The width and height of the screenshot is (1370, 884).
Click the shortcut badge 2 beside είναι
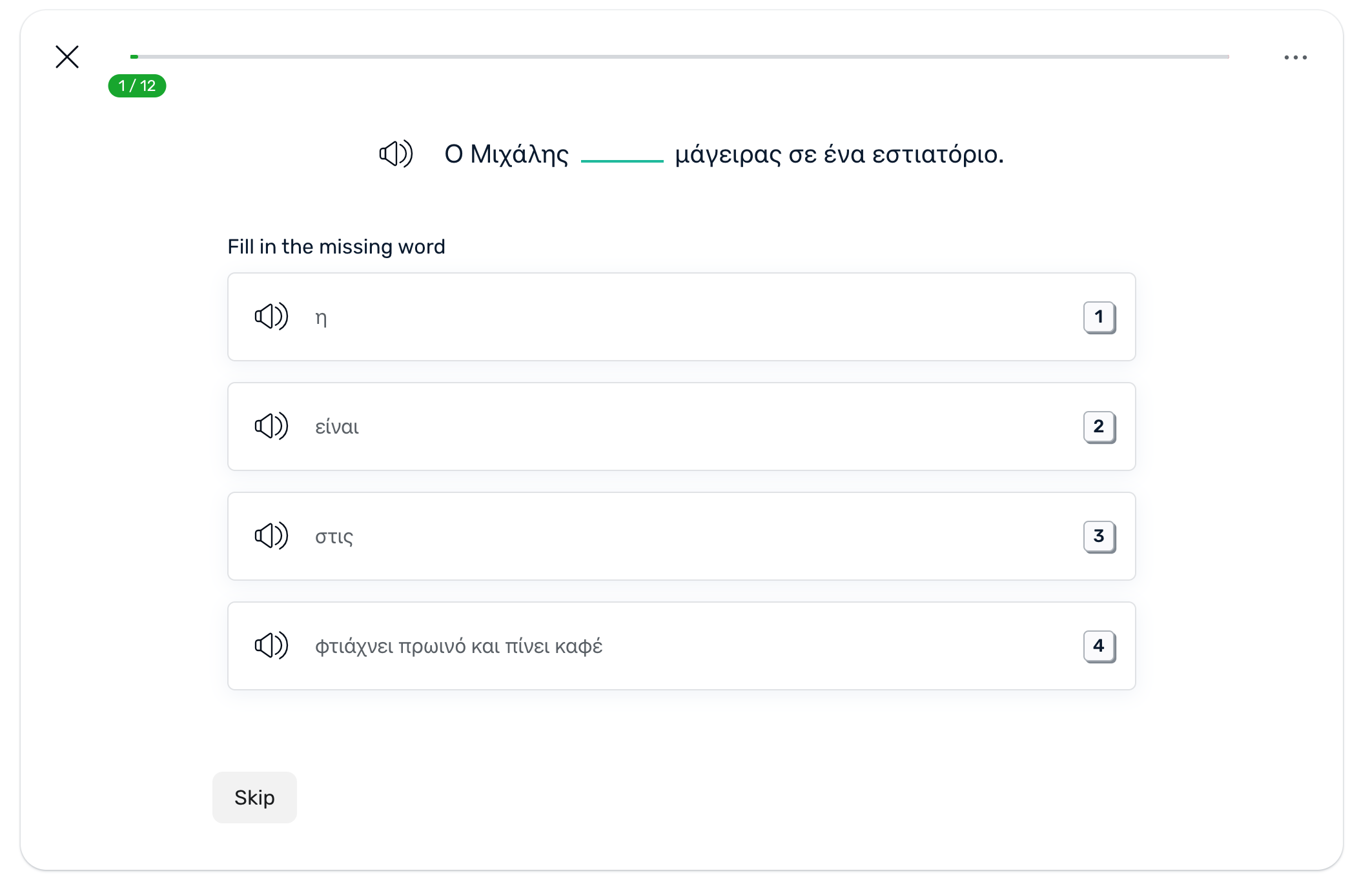1099,427
